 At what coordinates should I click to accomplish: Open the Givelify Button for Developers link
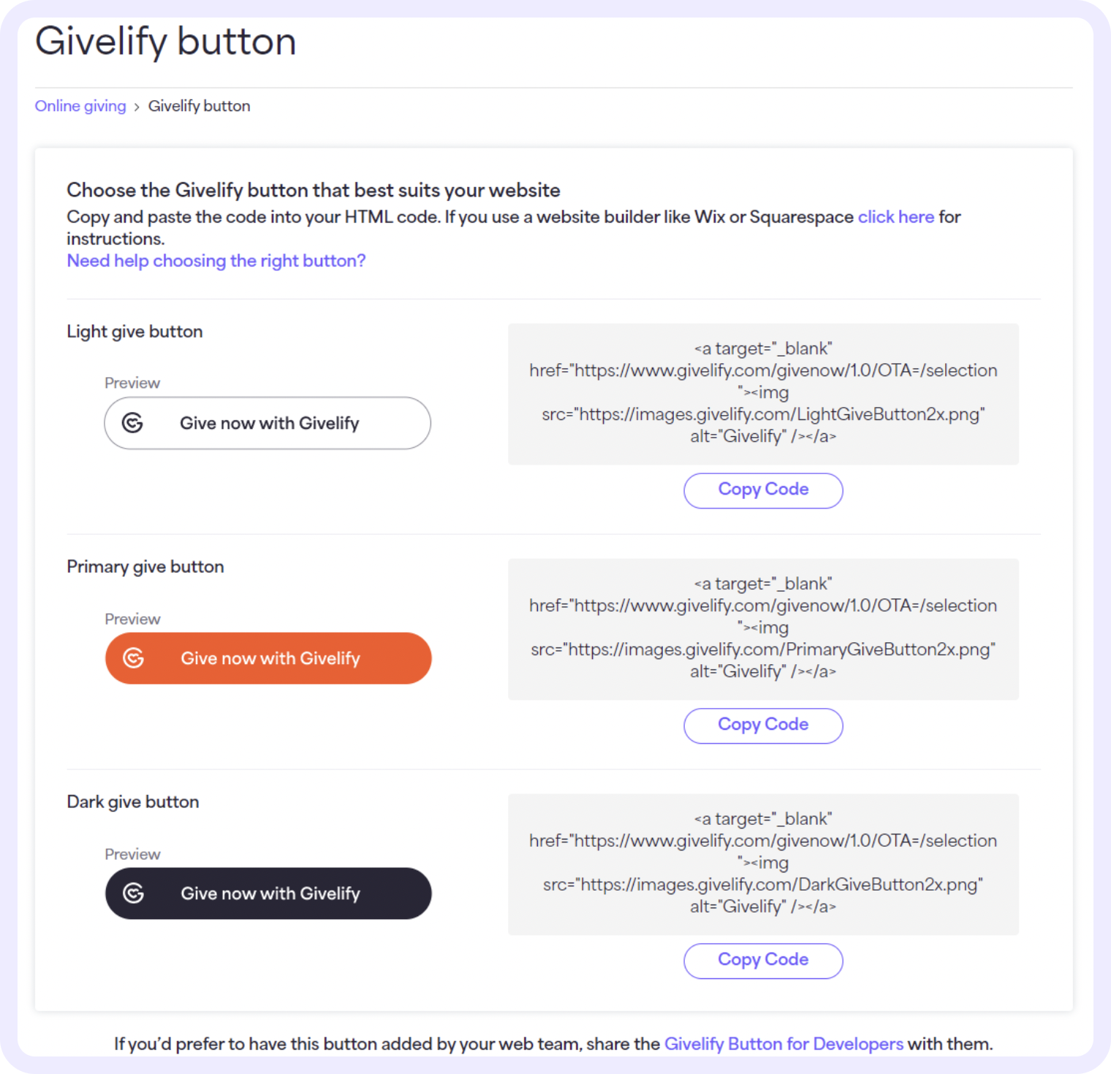coord(784,1044)
